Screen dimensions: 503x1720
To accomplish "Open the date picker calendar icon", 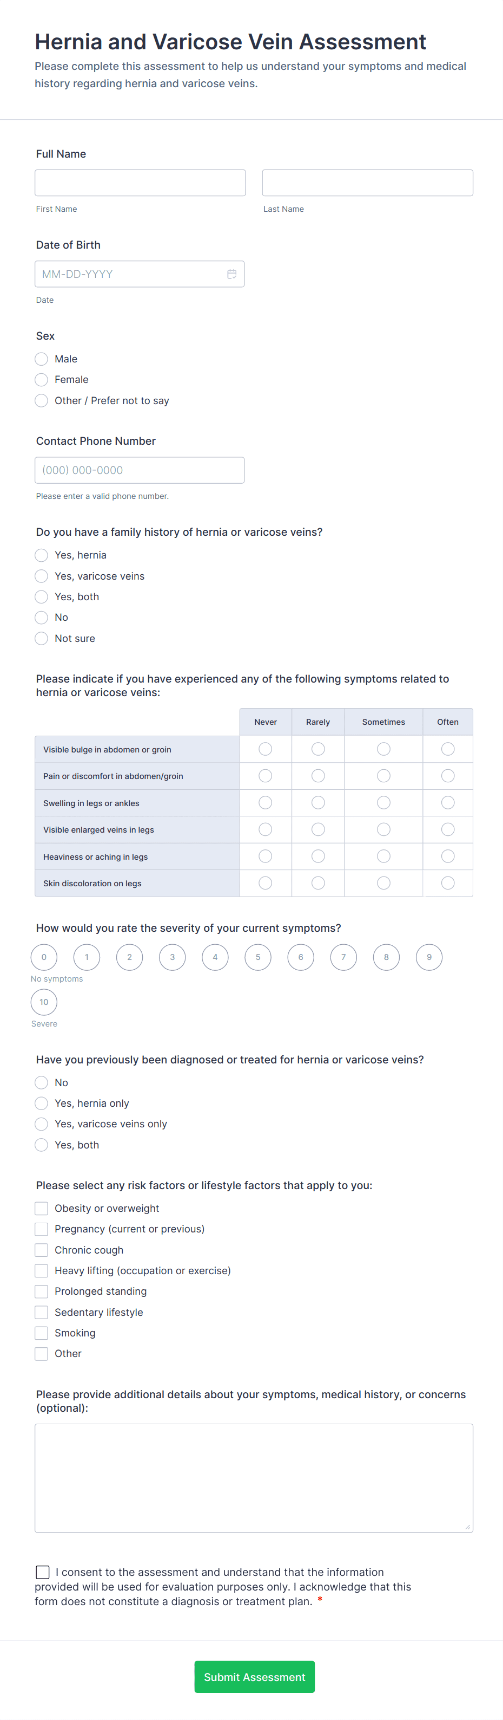I will [x=232, y=274].
